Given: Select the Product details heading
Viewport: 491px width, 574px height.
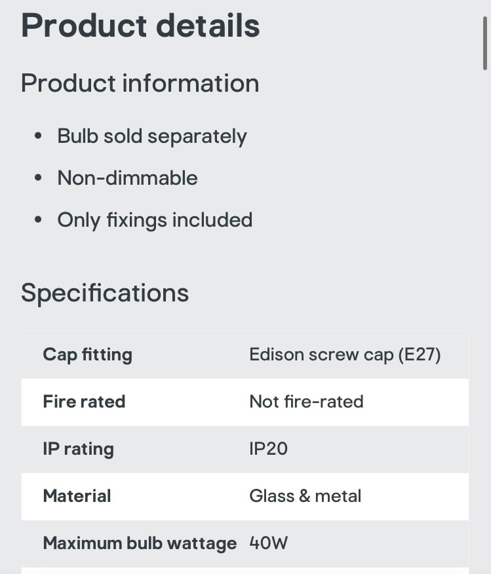Looking at the screenshot, I should pyautogui.click(x=140, y=26).
